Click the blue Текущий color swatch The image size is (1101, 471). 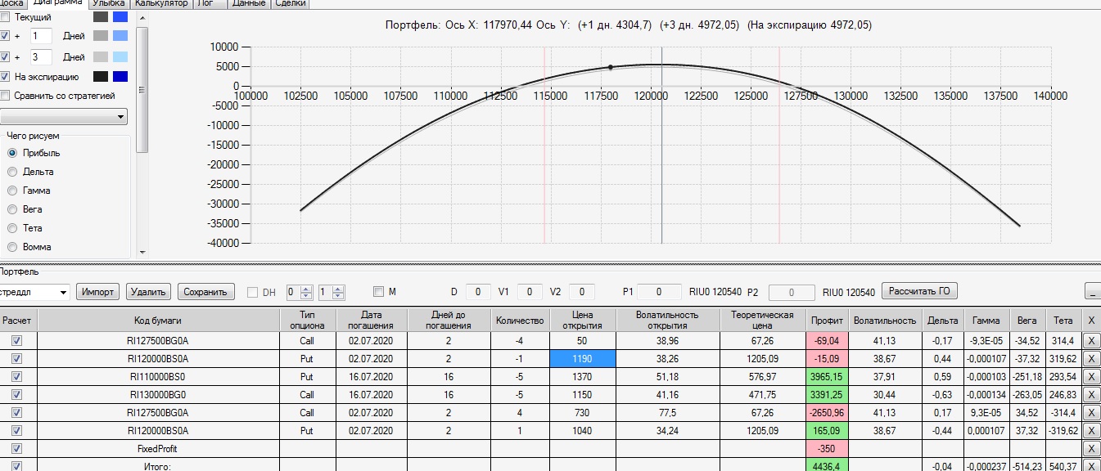pyautogui.click(x=120, y=16)
